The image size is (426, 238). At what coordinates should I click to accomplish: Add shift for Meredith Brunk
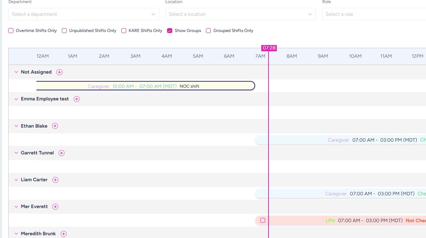[64, 234]
